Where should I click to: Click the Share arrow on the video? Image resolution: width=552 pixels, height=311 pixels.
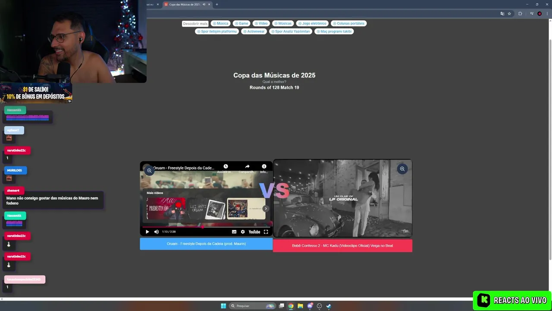click(x=247, y=167)
